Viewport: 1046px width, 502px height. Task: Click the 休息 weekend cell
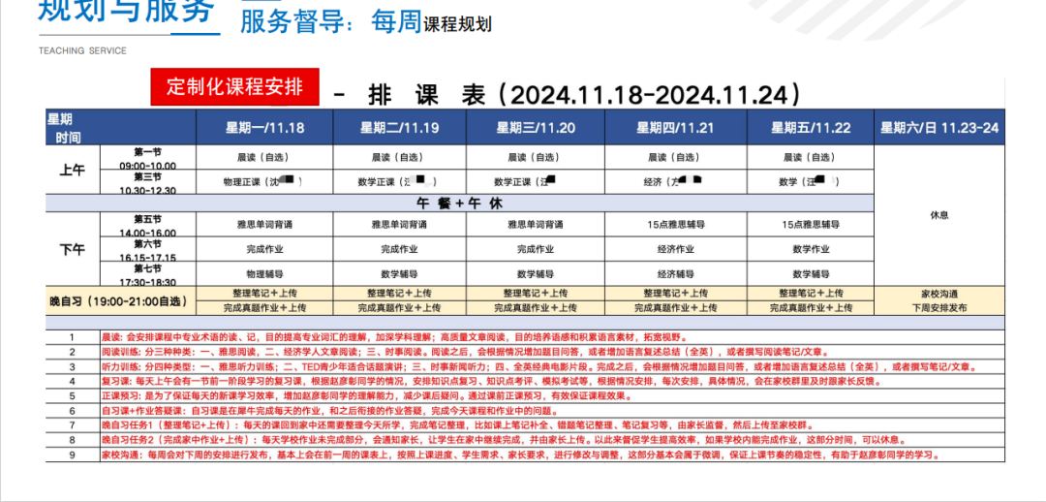(x=939, y=215)
